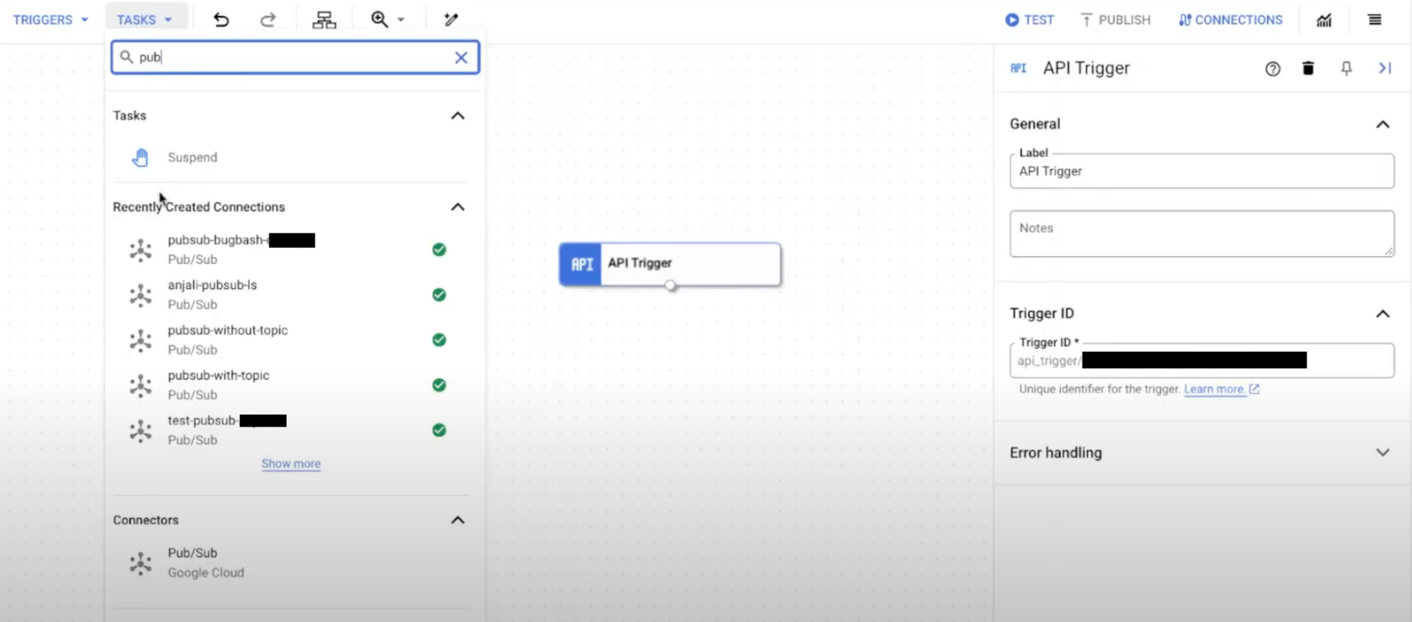This screenshot has height=622, width=1412.
Task: Open the Triggers menu
Action: 51,20
